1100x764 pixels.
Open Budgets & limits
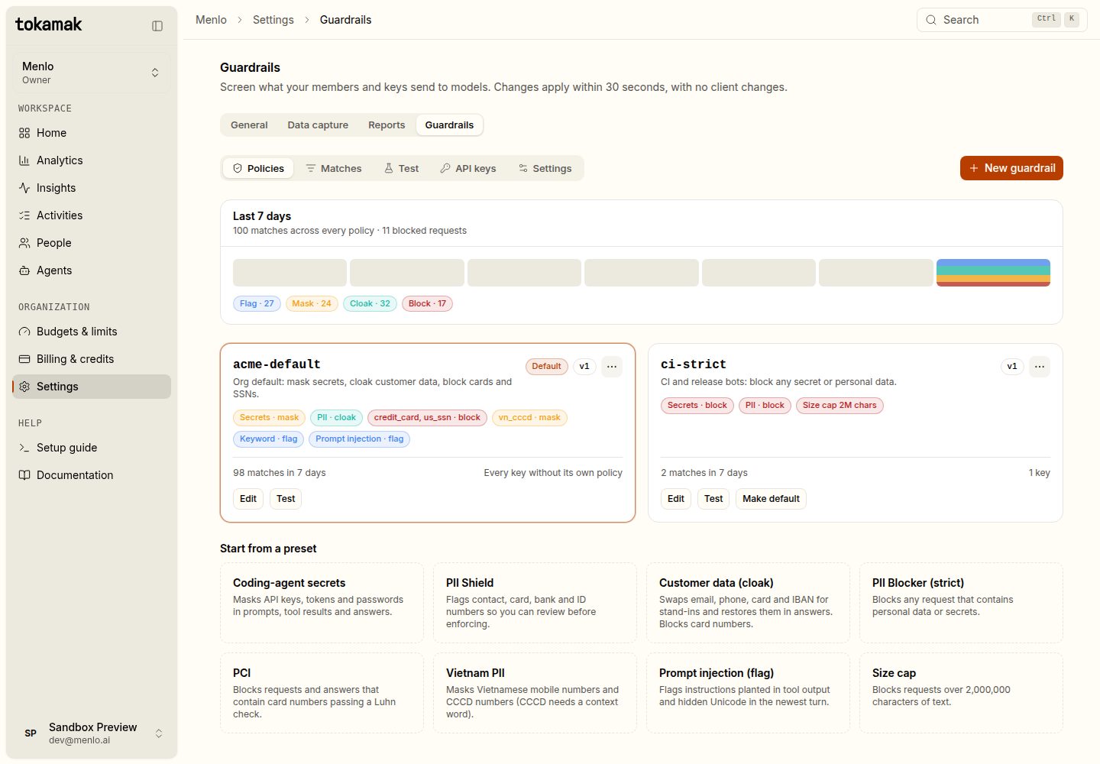92,332
